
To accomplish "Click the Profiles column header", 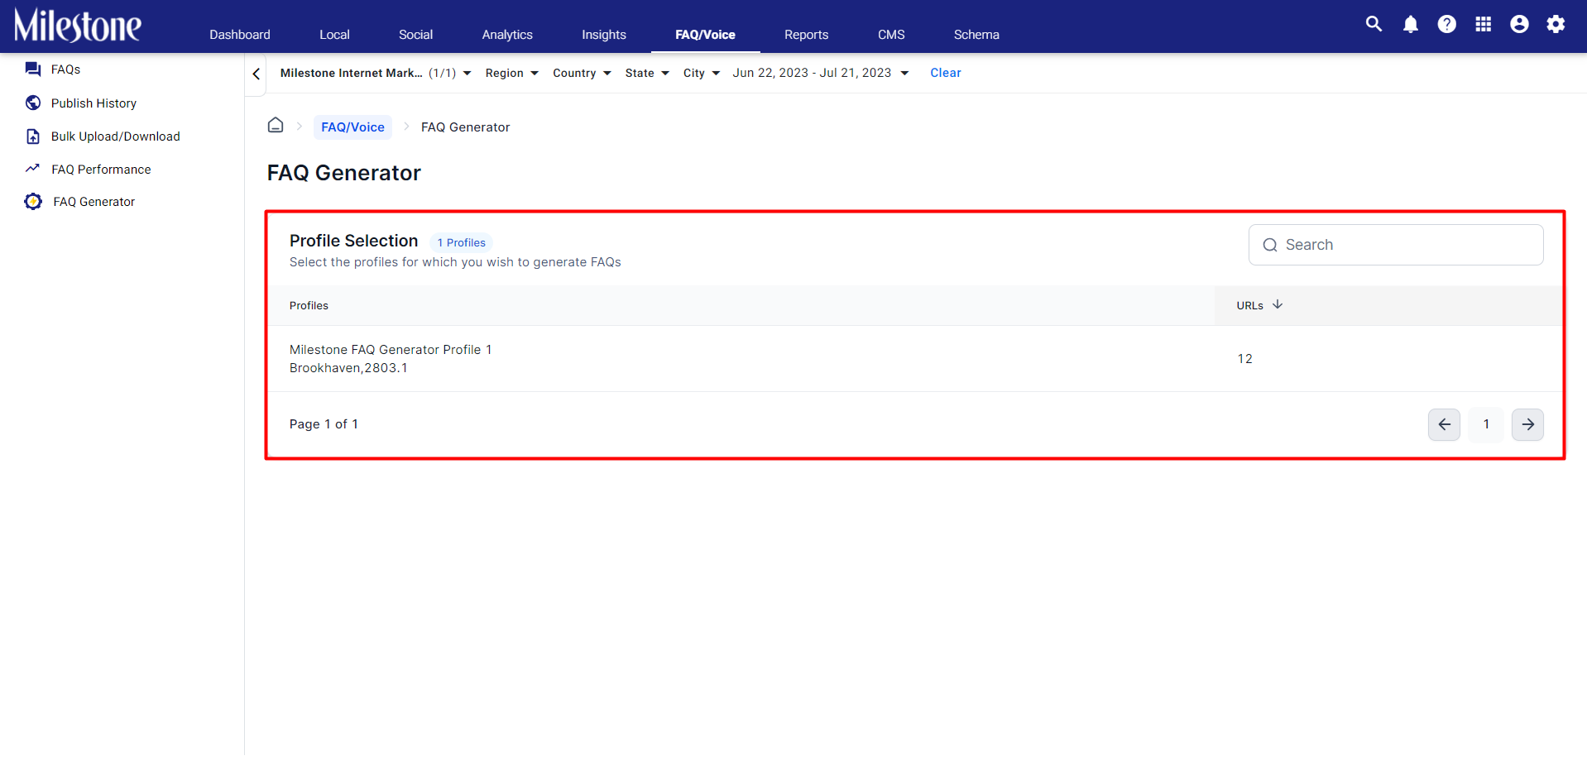I will point(309,306).
